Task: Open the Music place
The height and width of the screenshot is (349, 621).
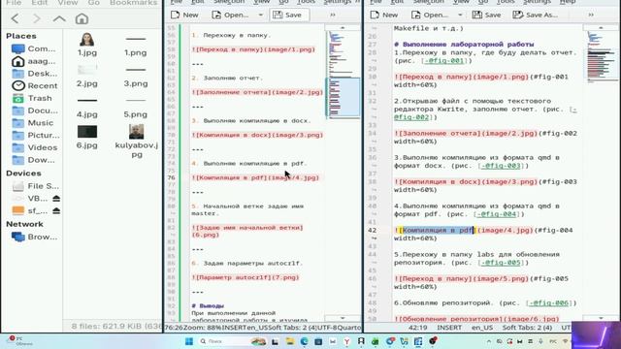Action: [34, 123]
